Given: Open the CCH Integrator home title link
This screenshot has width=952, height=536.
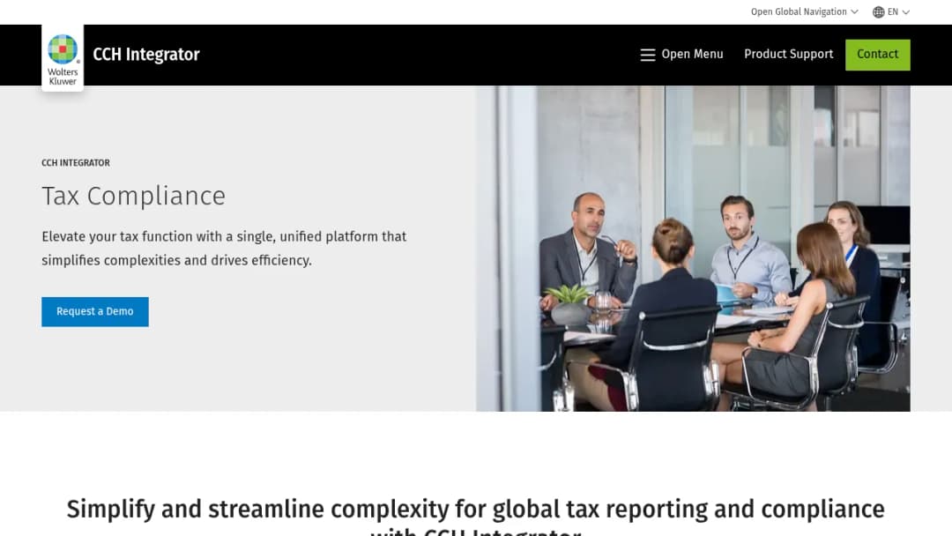Looking at the screenshot, I should click(145, 55).
